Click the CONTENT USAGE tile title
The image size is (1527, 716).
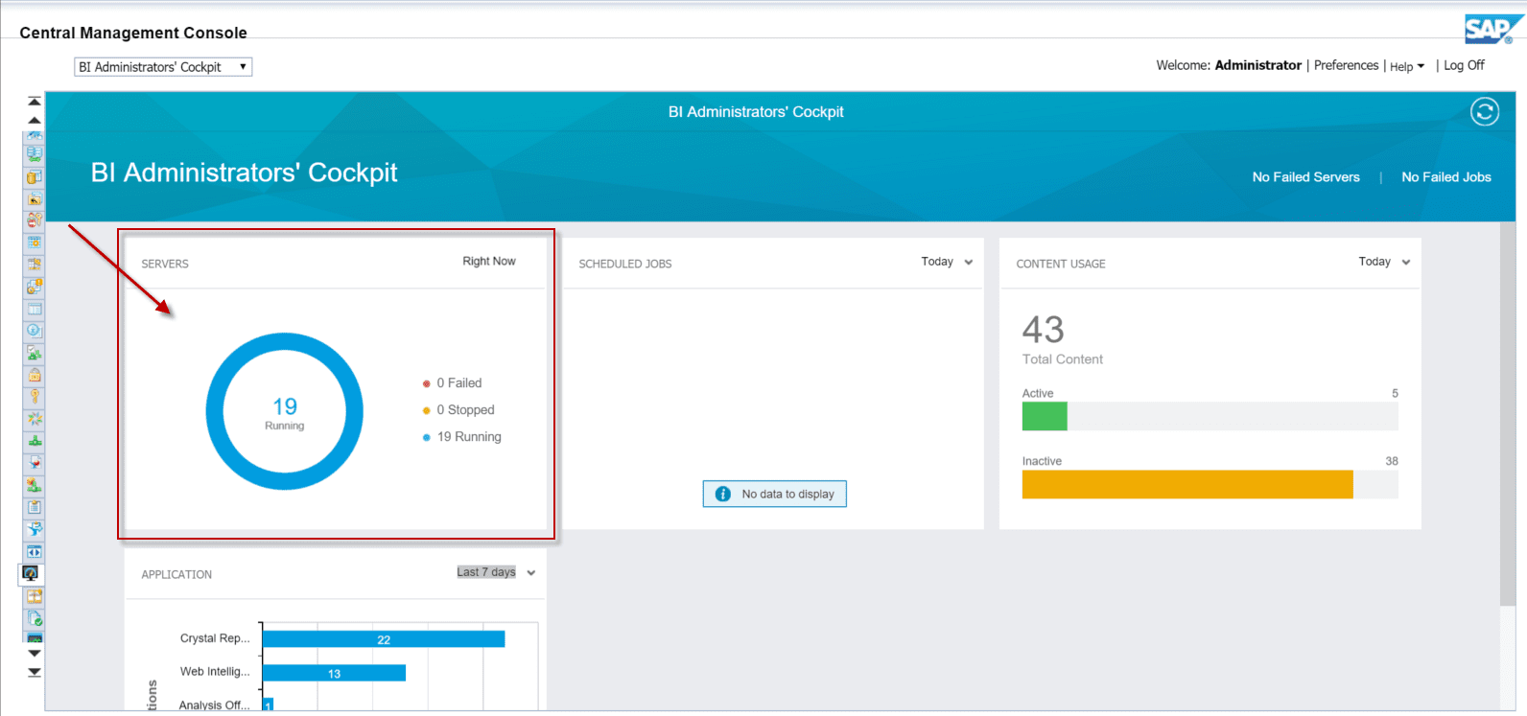pos(1061,264)
